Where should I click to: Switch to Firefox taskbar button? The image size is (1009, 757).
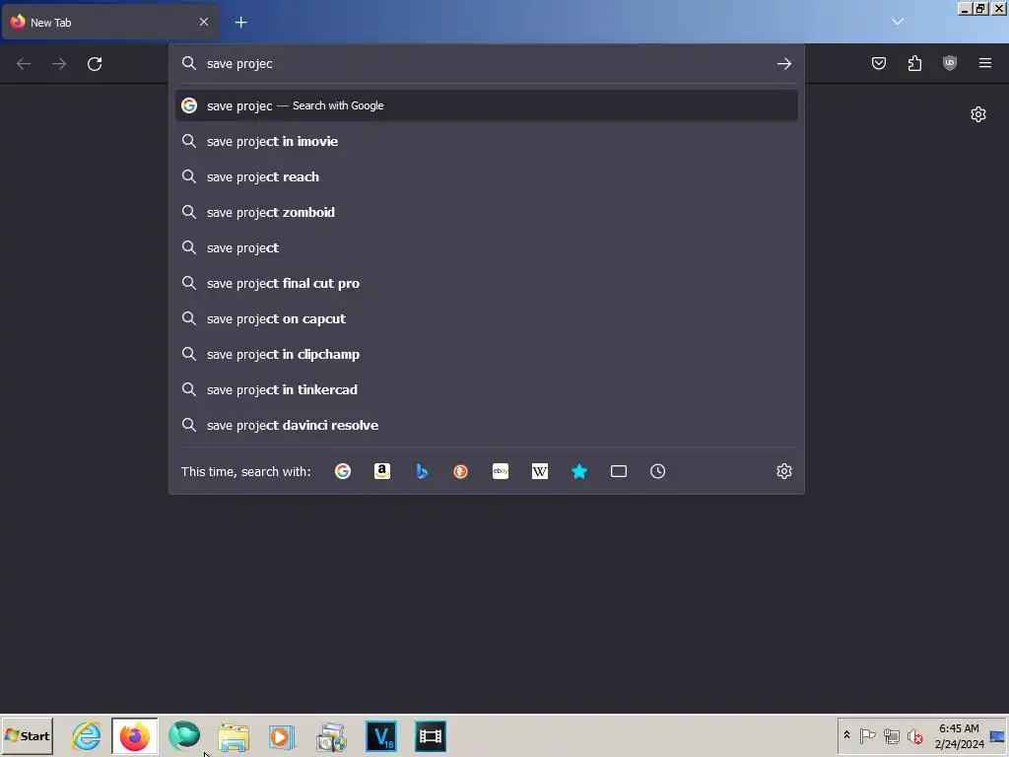[x=134, y=735]
